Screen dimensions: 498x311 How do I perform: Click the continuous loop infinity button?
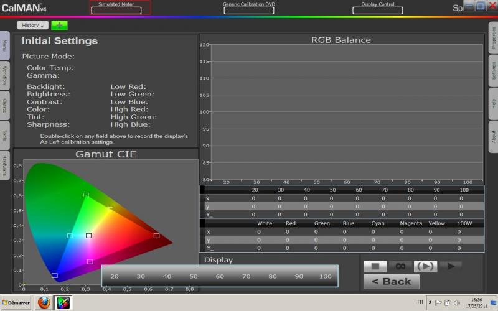point(400,266)
